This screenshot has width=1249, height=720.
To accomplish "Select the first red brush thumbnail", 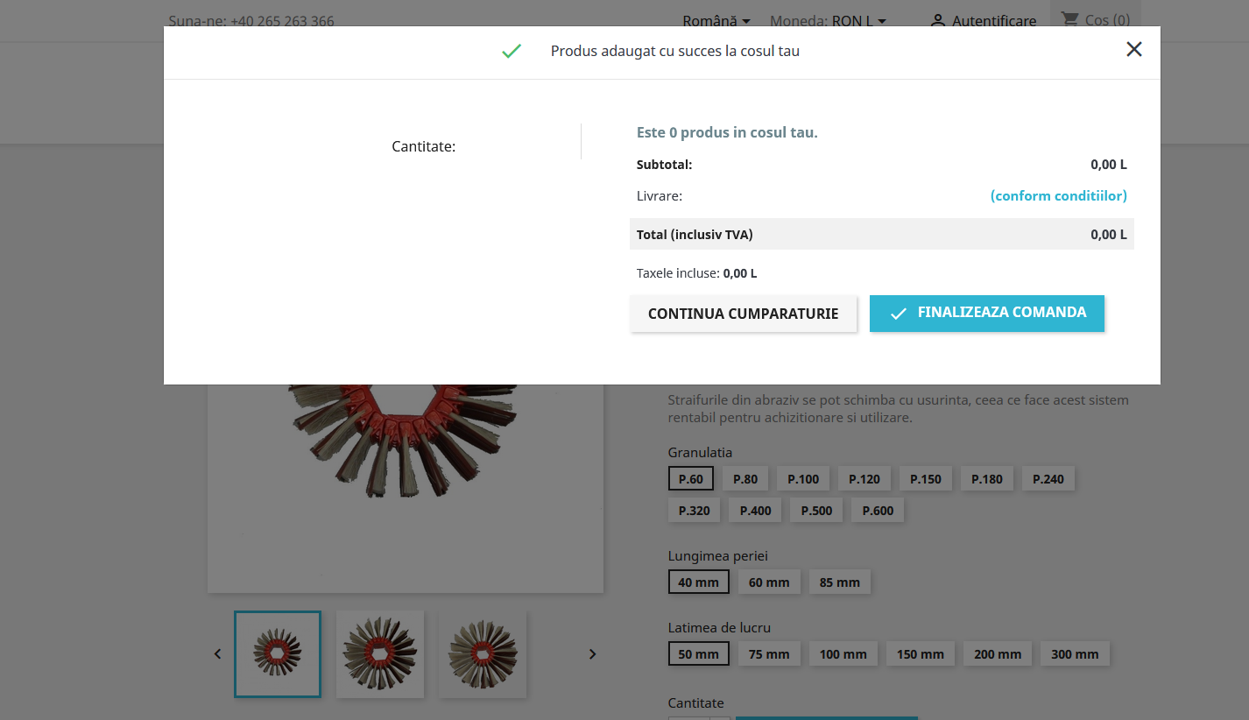I will [x=278, y=654].
